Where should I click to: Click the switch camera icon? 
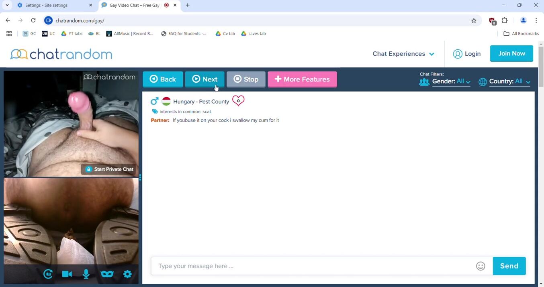click(48, 274)
